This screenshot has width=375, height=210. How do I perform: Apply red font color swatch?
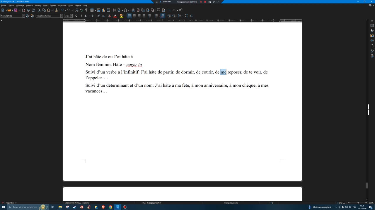pos(115,16)
